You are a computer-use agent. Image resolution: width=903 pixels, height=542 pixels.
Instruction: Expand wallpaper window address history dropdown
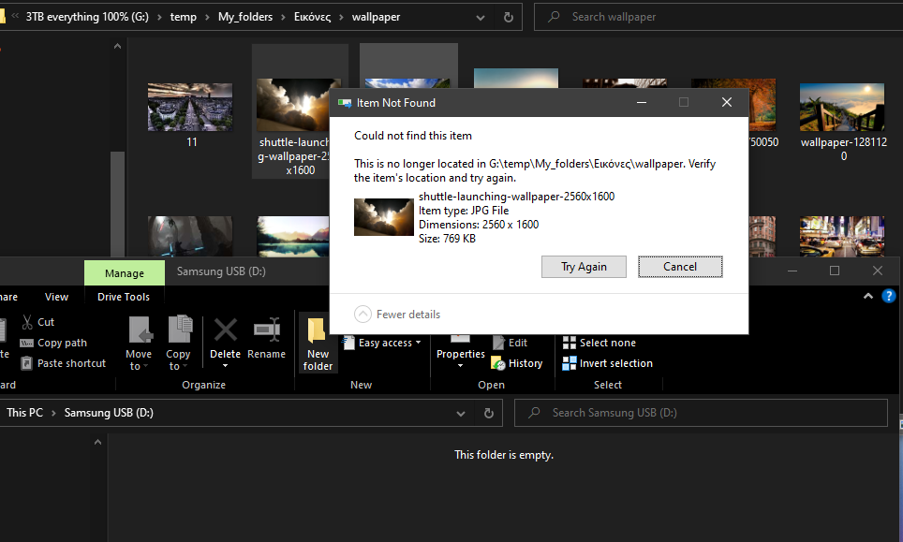click(x=481, y=17)
